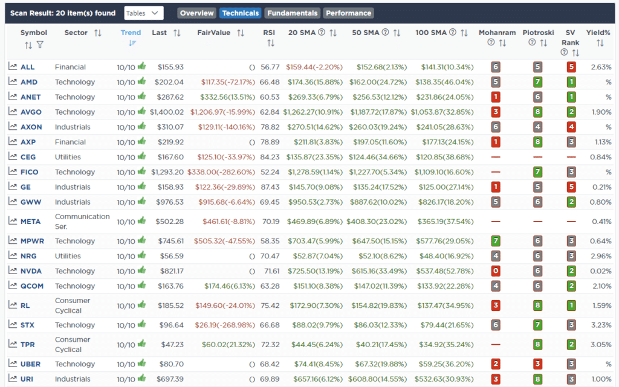619x387 pixels.
Task: Filter the Symbol column with funnel icon
Action: (40, 45)
